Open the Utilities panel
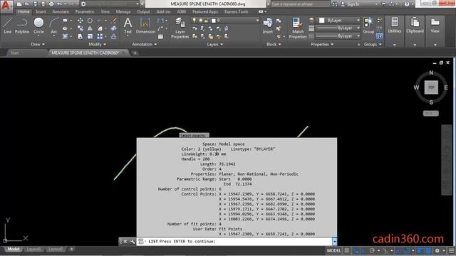Image resolution: width=456 pixels, height=256 pixels. pyautogui.click(x=394, y=26)
